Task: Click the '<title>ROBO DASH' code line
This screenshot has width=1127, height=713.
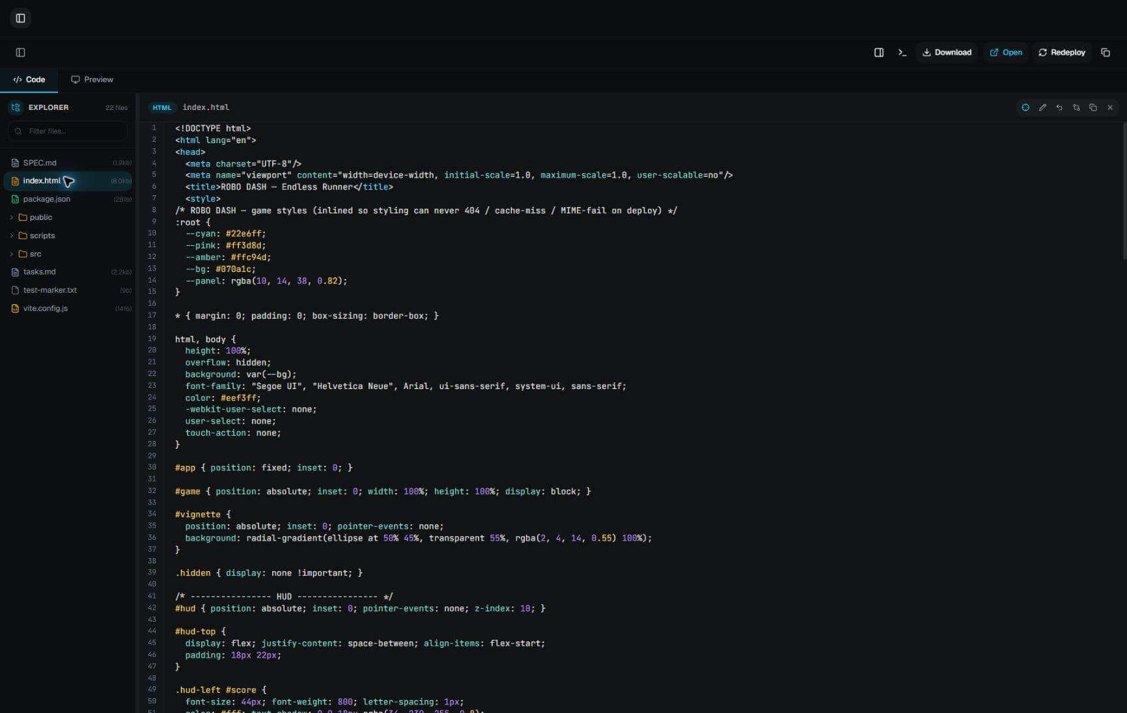Action: [289, 187]
